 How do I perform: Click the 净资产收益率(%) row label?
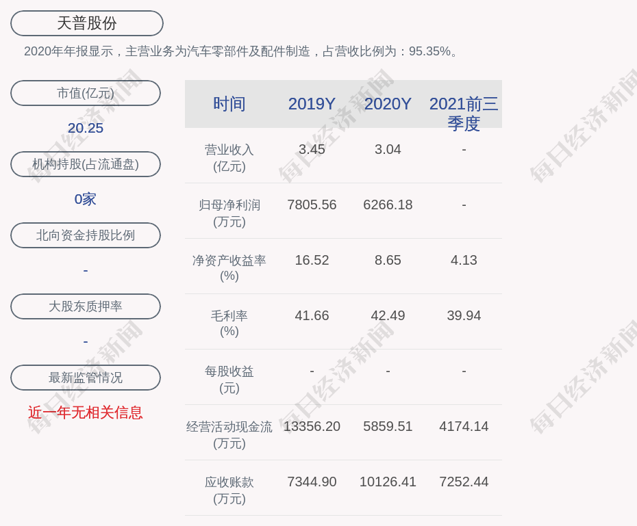[x=229, y=268]
